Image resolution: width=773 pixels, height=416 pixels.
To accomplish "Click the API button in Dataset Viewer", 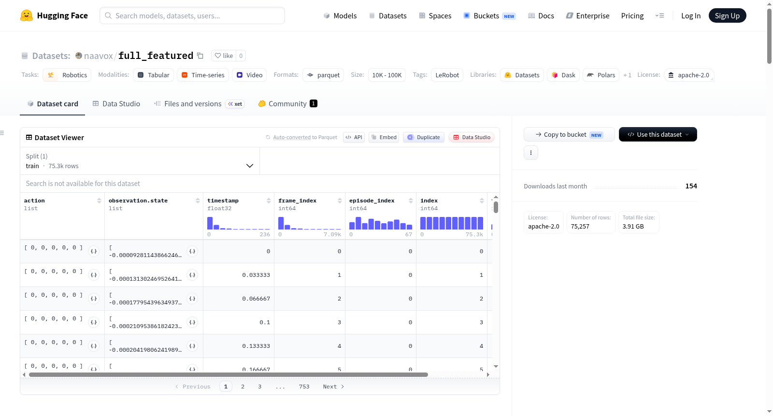I will pyautogui.click(x=354, y=137).
